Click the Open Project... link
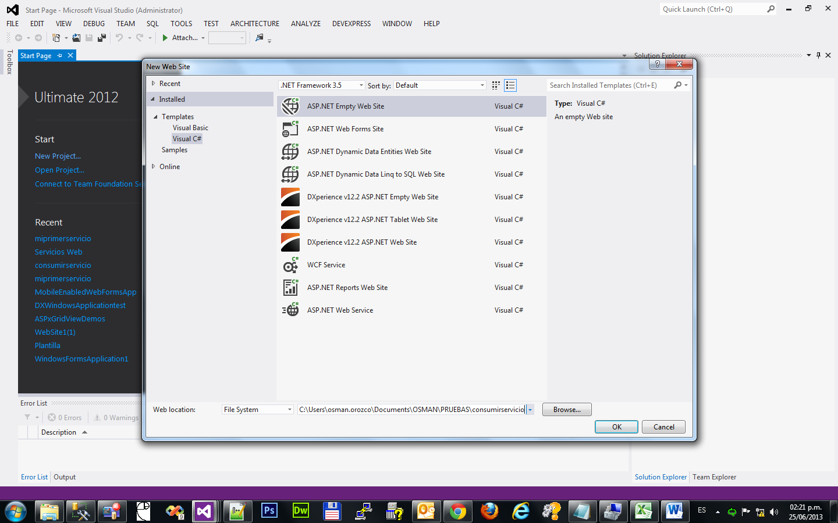The width and height of the screenshot is (838, 523). (59, 170)
